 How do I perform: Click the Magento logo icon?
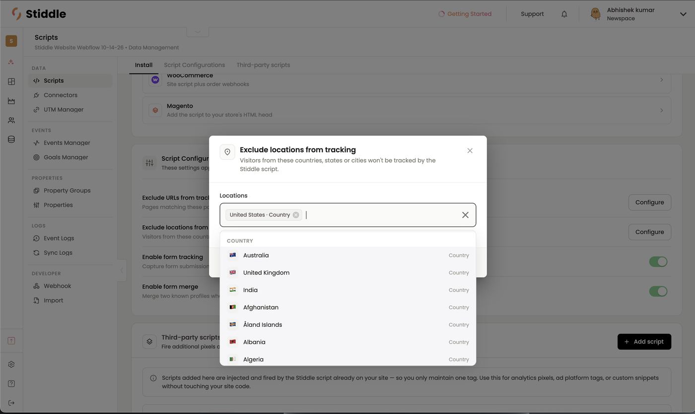(x=155, y=110)
